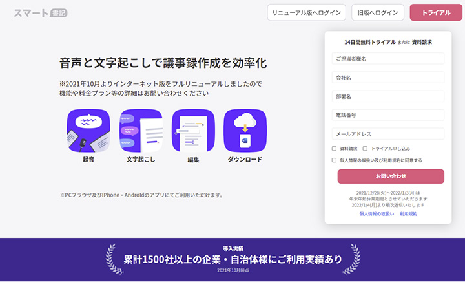
Task: Click the ※PCブラウザ及びiPhone・Android note
Action: pyautogui.click(x=141, y=195)
